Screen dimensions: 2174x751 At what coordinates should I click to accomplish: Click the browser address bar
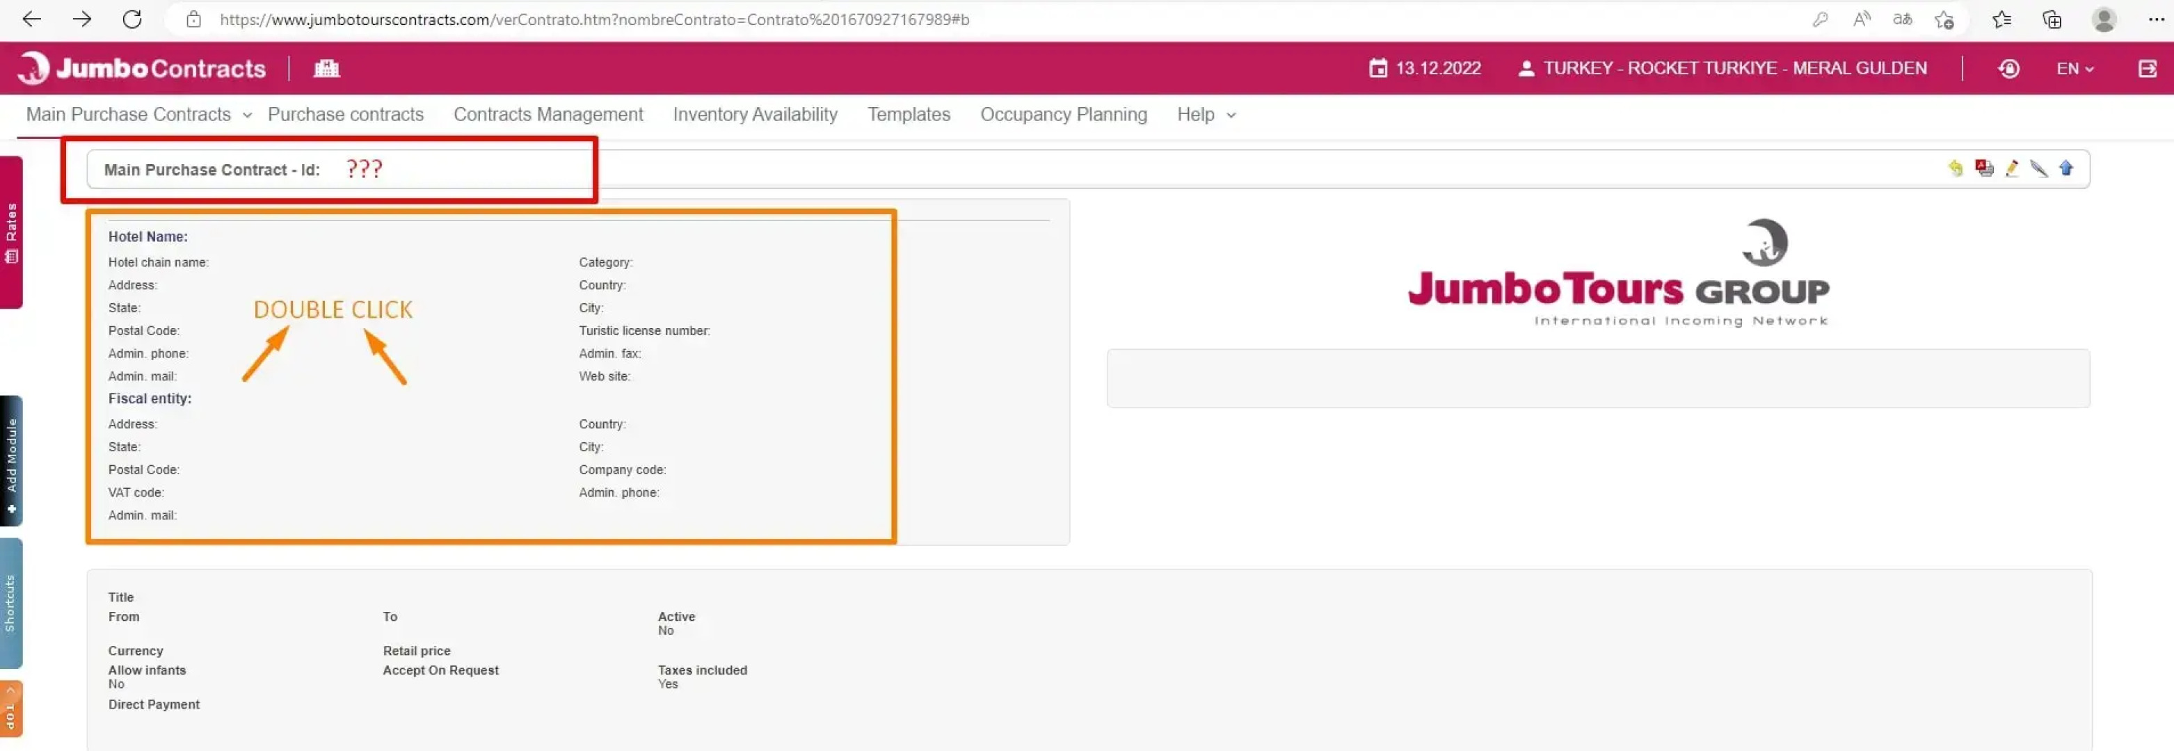[x=591, y=19]
